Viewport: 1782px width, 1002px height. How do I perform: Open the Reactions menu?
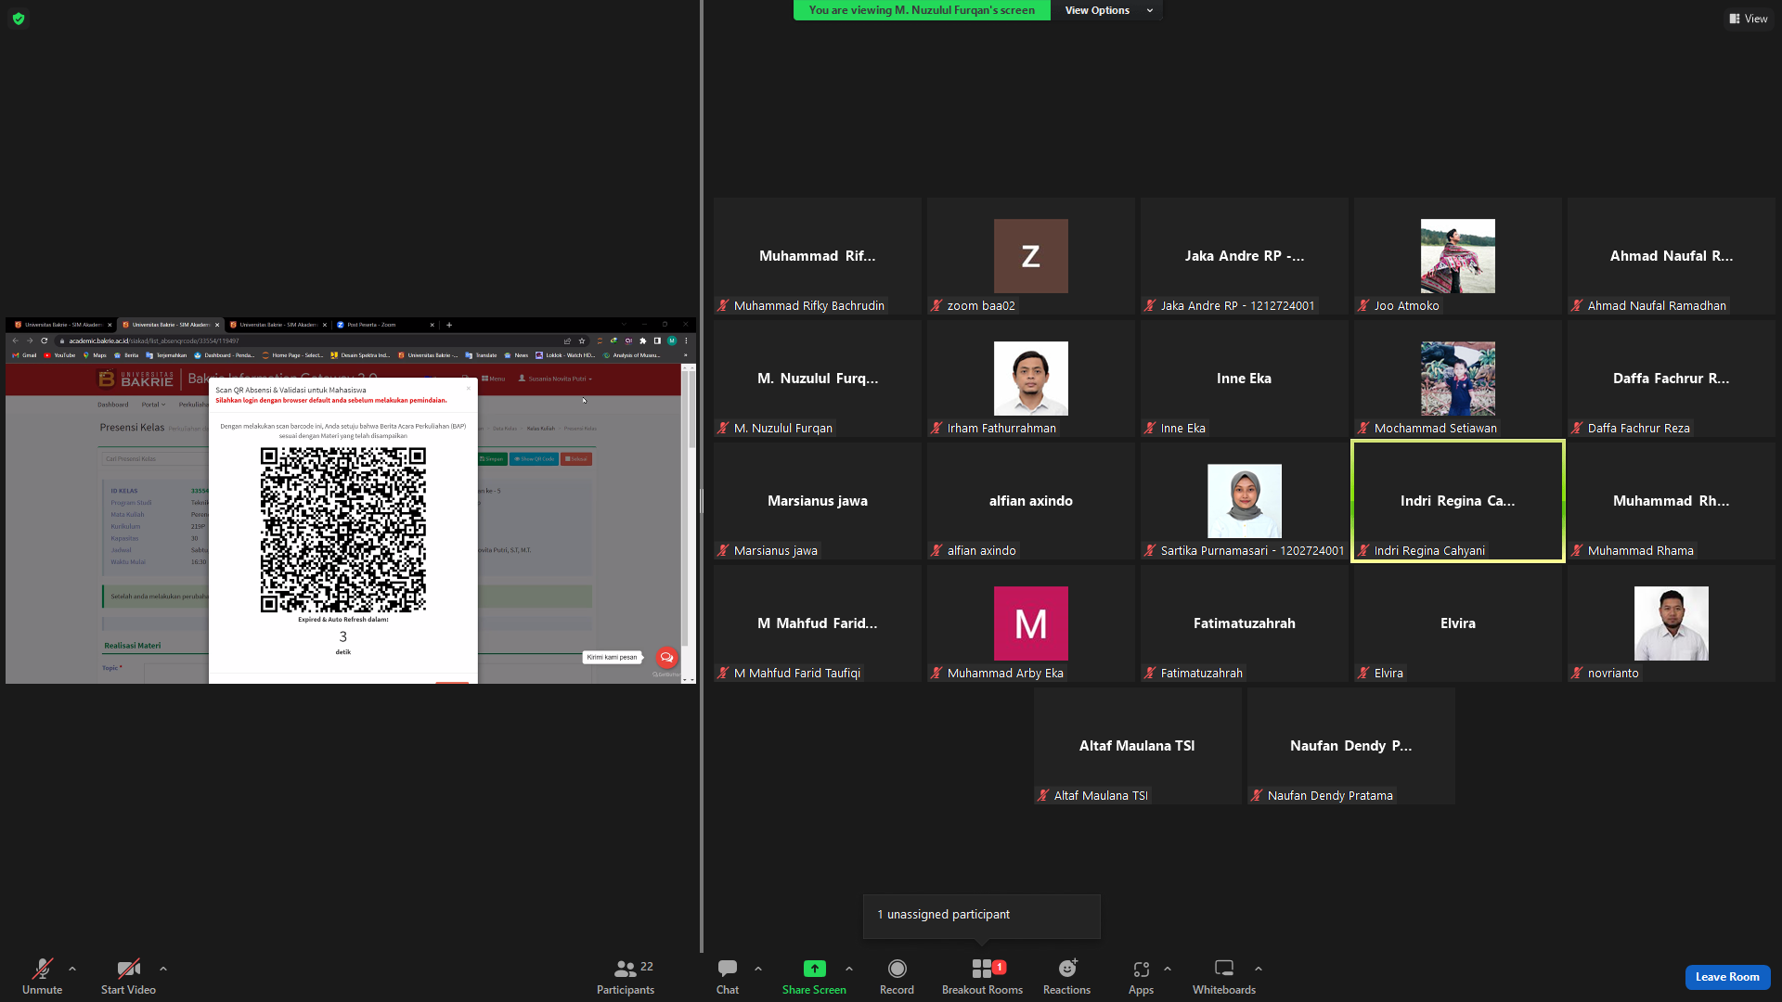pyautogui.click(x=1067, y=976)
